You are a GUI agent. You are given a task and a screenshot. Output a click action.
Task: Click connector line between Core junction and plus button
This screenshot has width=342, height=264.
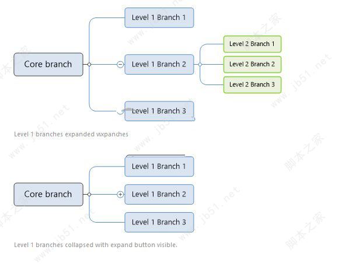click(x=104, y=194)
